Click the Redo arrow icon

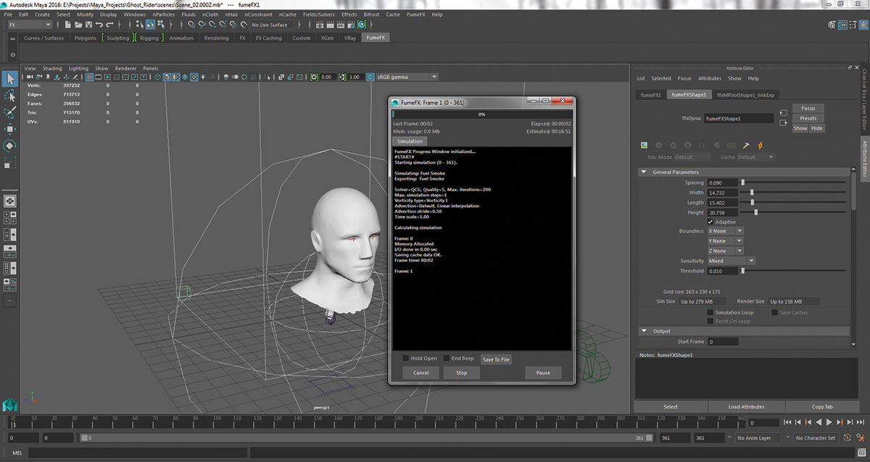point(109,25)
